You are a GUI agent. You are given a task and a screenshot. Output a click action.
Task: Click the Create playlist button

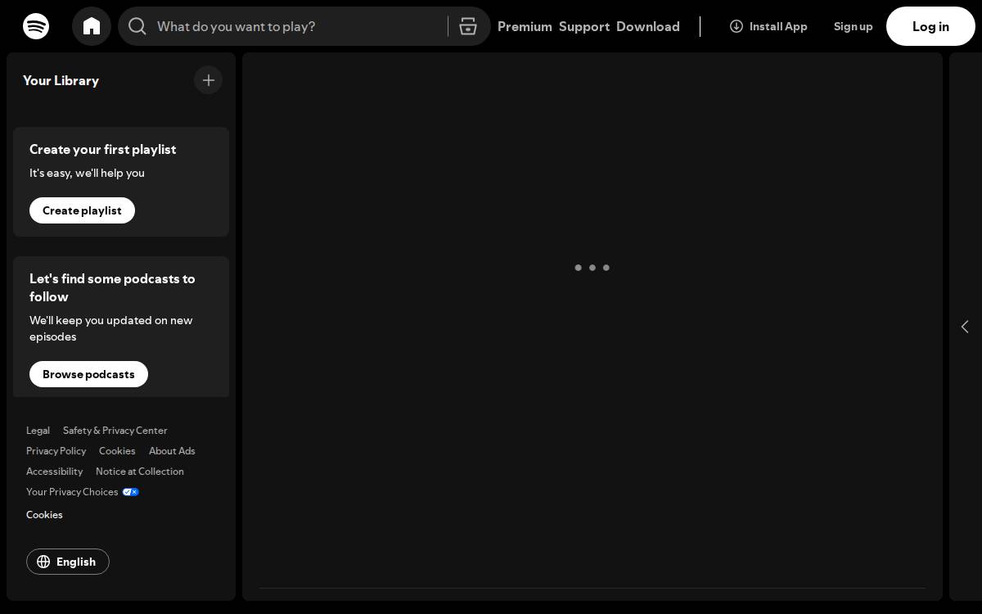(x=82, y=210)
